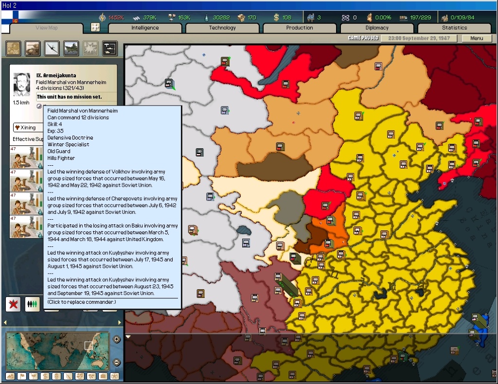Click the manpower soldiers icon
Screen dimensions: 498x384
311,17
